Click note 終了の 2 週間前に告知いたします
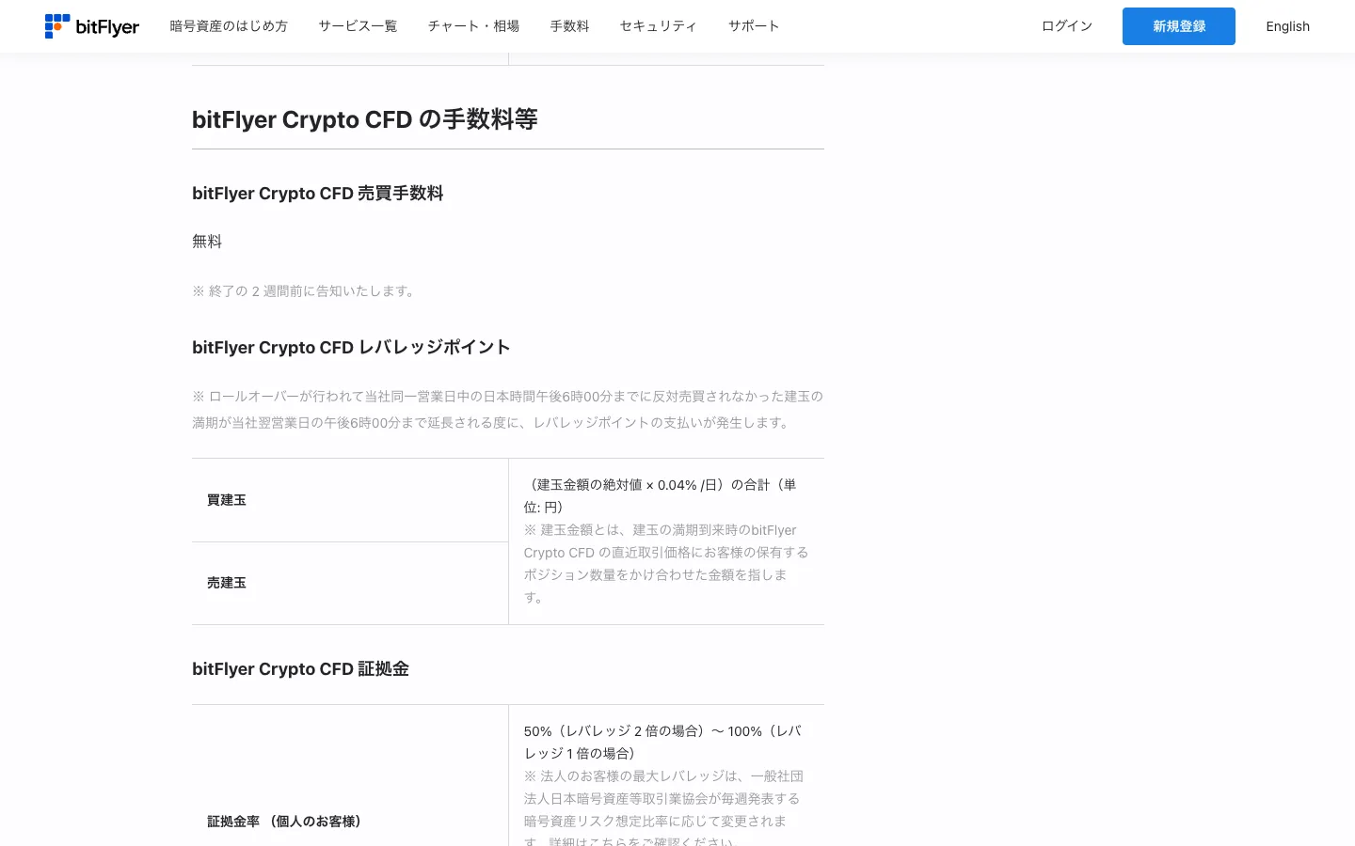 (305, 291)
